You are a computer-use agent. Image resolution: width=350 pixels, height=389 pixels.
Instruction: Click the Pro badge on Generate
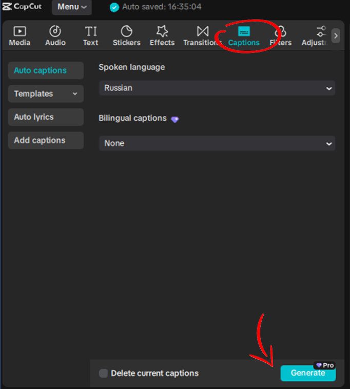[325, 365]
